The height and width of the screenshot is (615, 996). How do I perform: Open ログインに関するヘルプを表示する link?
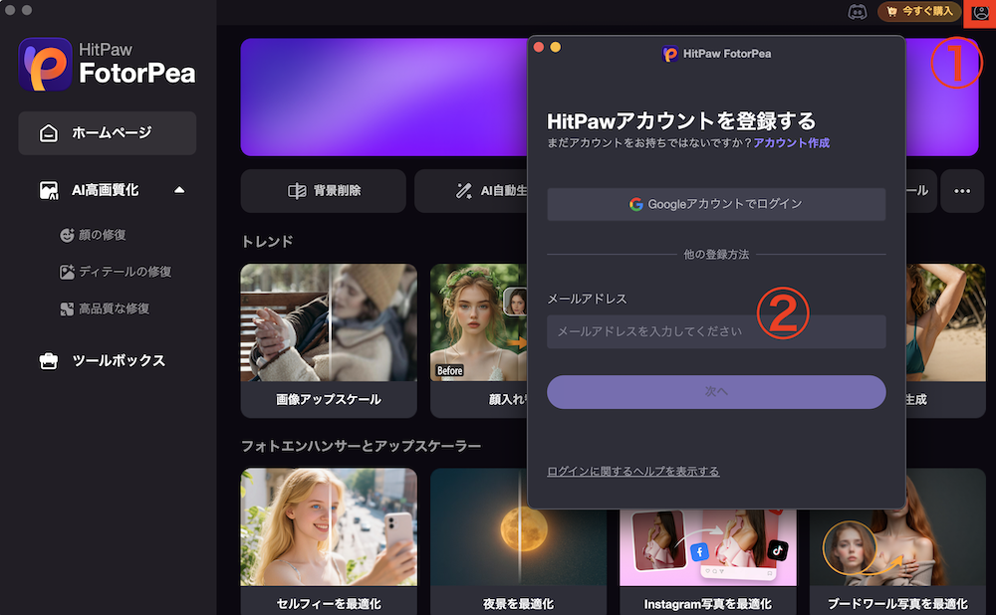(633, 471)
